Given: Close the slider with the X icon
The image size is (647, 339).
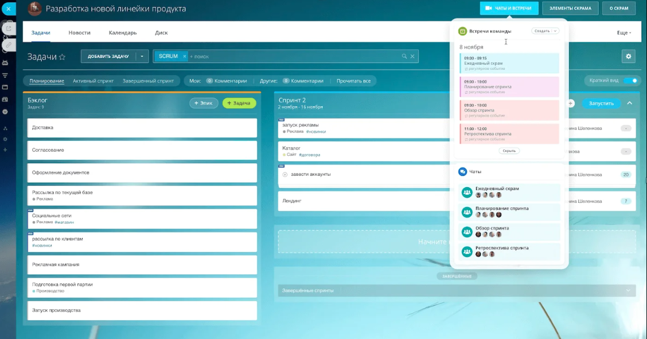Looking at the screenshot, I should coord(8,9).
